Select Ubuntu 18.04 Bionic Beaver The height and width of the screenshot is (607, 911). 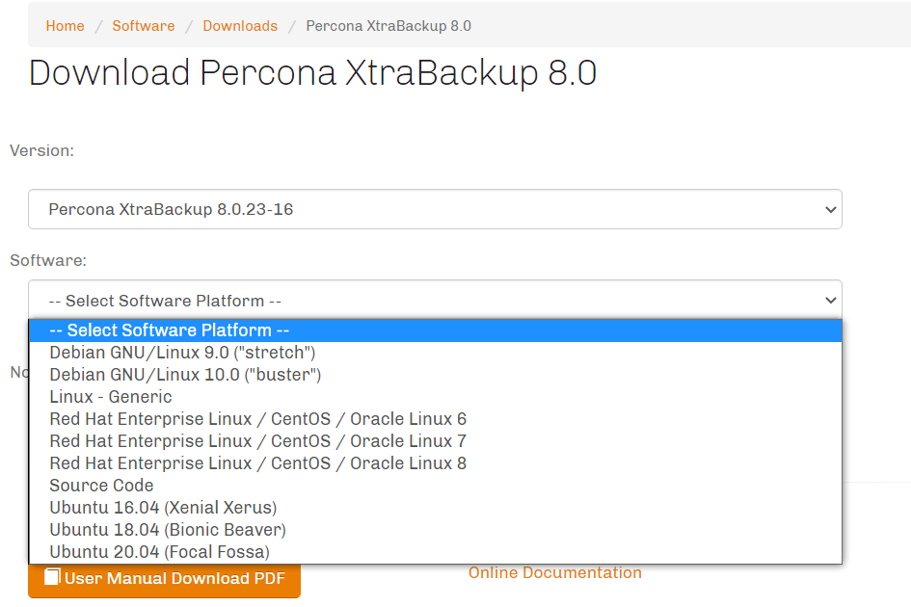click(x=168, y=529)
